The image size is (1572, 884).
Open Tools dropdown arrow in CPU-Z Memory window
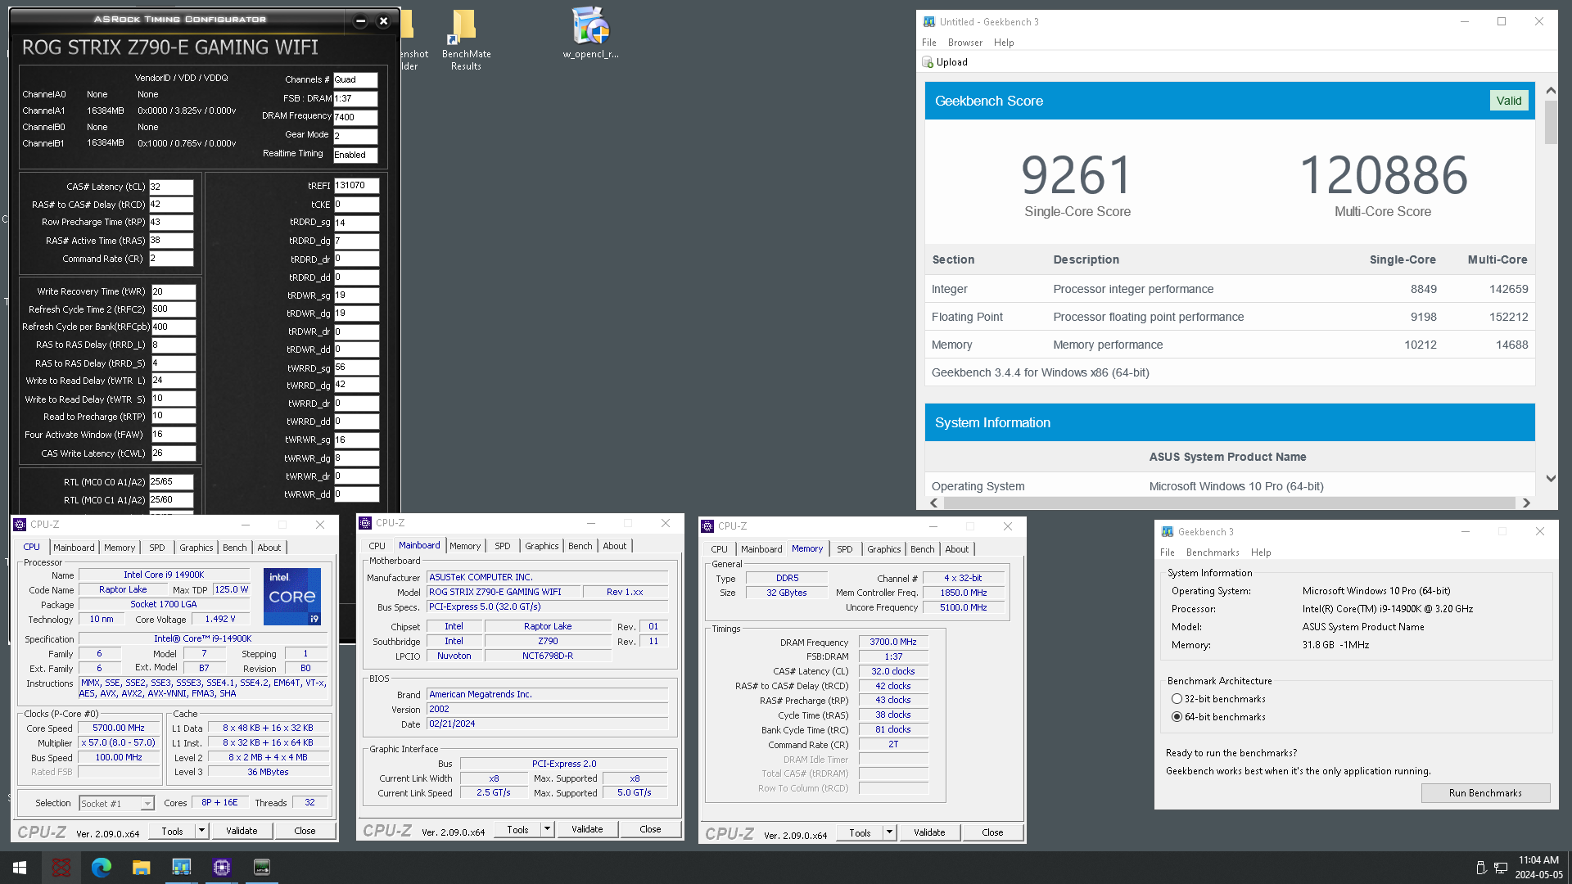(889, 832)
